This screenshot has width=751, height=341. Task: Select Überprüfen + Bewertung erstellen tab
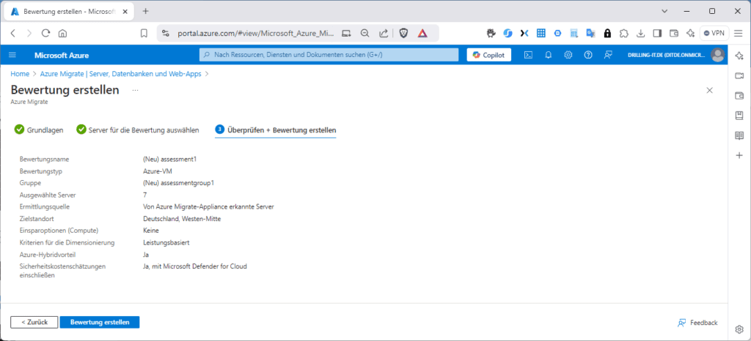click(x=276, y=130)
